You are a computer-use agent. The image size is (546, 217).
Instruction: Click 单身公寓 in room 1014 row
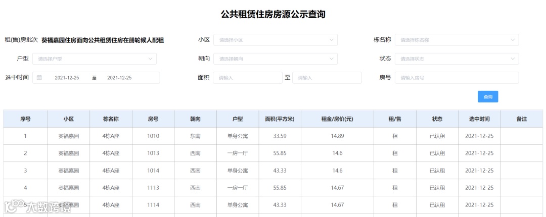pos(238,171)
